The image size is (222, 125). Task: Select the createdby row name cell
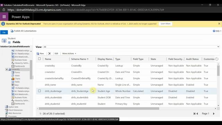coord(50,66)
